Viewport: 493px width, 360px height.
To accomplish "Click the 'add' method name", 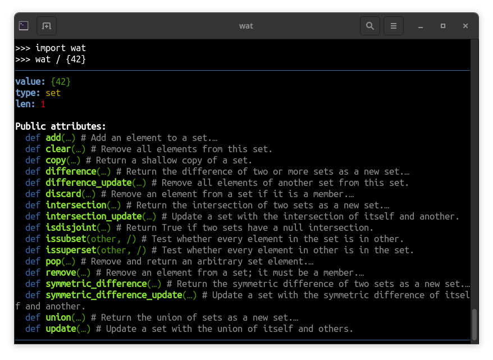I will pos(53,138).
